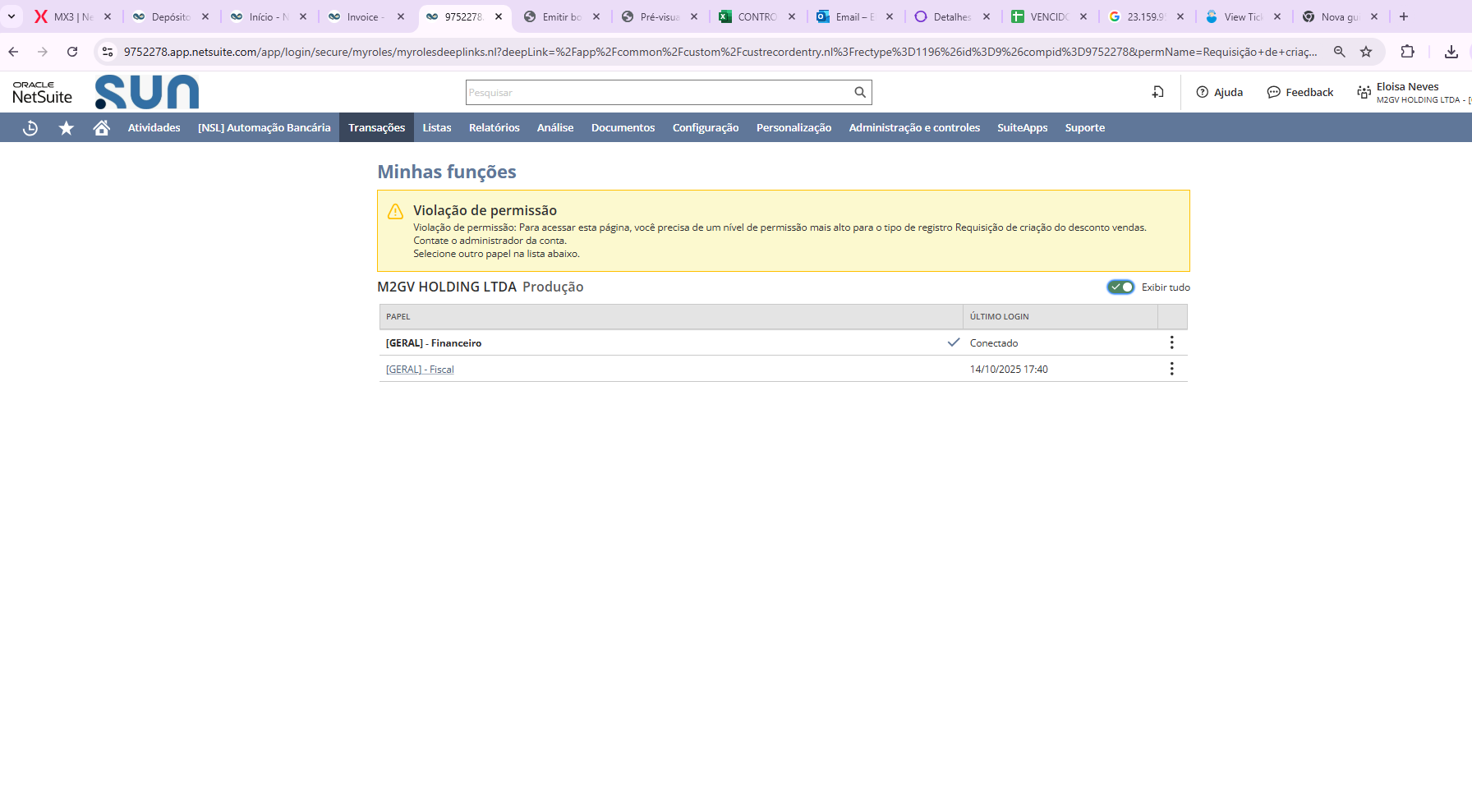Bookmark this page with the star icon
The height and width of the screenshot is (804, 1472).
tap(1366, 52)
